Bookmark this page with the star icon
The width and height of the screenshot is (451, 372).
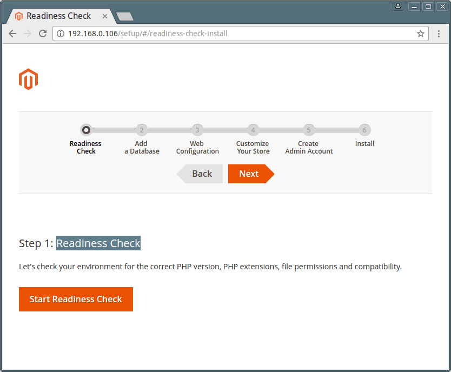click(421, 34)
